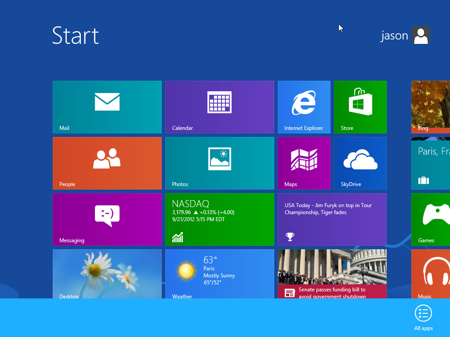450x337 pixels.
Task: Open the Maps tile
Action: click(304, 163)
